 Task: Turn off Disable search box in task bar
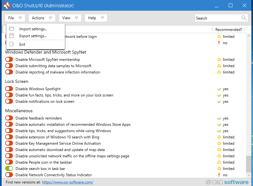coord(9,168)
